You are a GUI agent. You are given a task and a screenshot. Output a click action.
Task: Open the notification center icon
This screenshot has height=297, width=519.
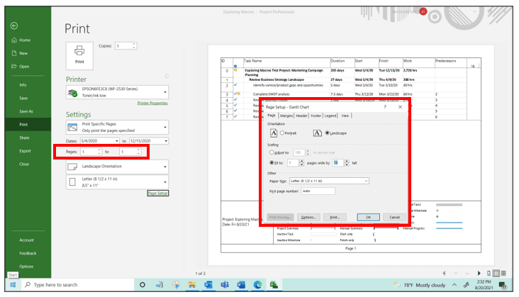503,285
